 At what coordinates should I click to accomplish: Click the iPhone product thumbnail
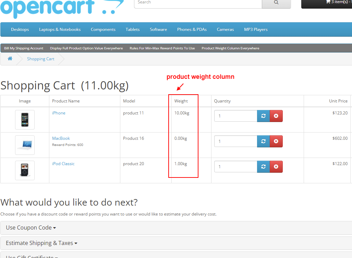25,120
